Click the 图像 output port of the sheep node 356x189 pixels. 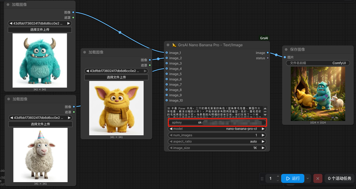74,107
